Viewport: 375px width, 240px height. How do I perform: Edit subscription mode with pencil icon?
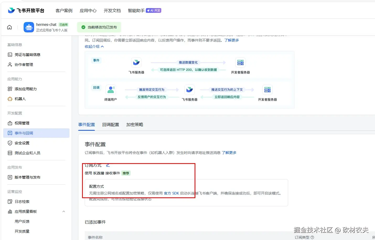(x=108, y=165)
